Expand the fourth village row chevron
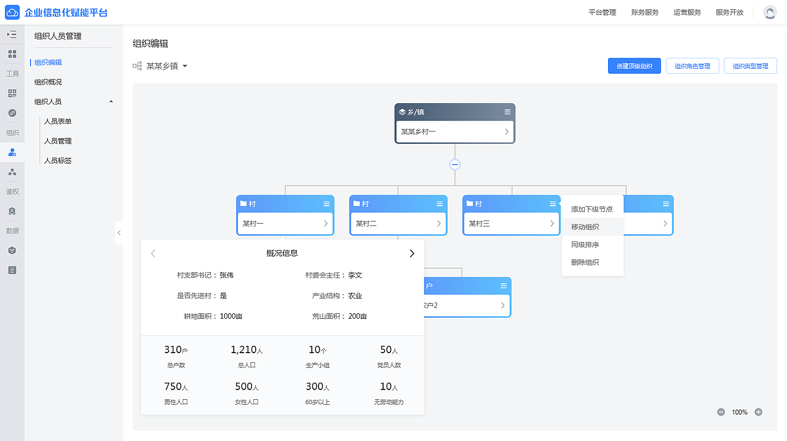787x441 pixels. [665, 224]
